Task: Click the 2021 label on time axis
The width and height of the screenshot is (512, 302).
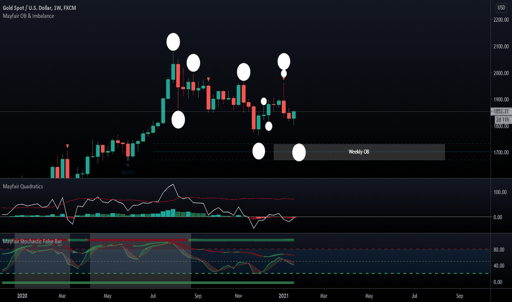Action: pyautogui.click(x=284, y=296)
